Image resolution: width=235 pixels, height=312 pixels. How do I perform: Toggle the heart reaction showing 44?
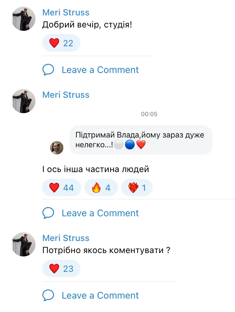(62, 188)
